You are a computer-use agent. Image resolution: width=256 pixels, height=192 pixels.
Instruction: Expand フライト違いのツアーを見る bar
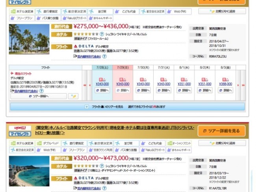(127, 107)
